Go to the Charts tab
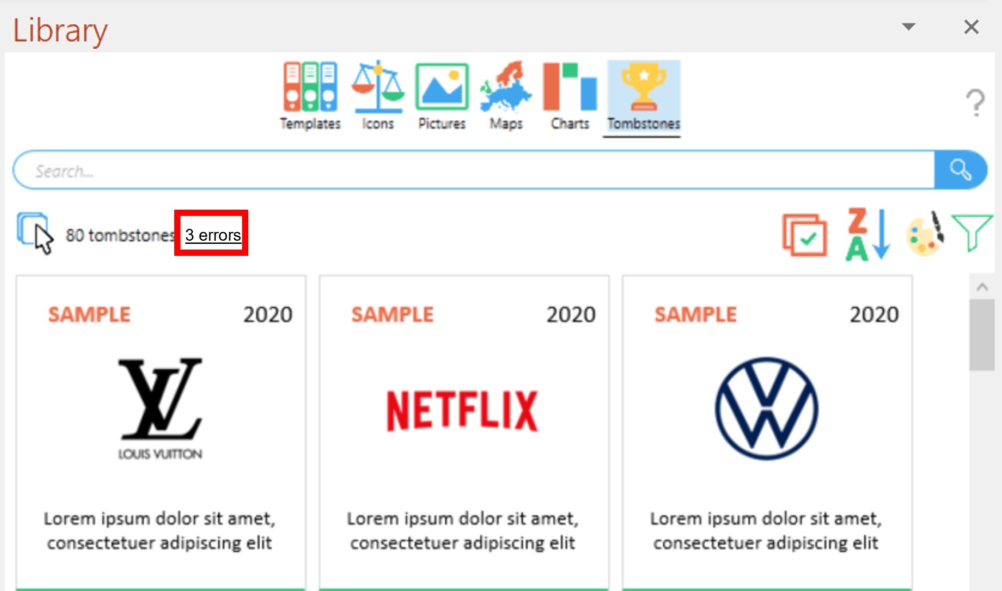Image resolution: width=1002 pixels, height=591 pixels. pyautogui.click(x=570, y=96)
